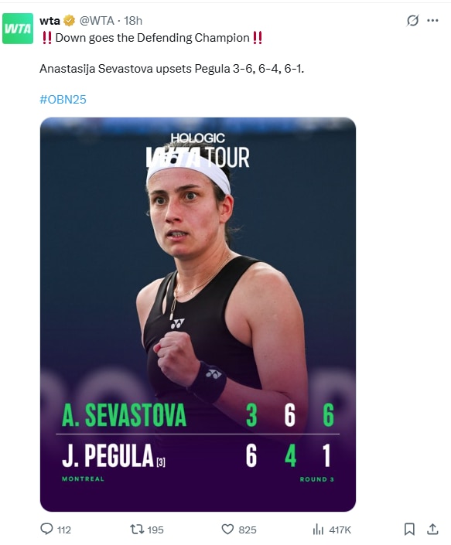Click the 195 reposts count

pos(155,530)
